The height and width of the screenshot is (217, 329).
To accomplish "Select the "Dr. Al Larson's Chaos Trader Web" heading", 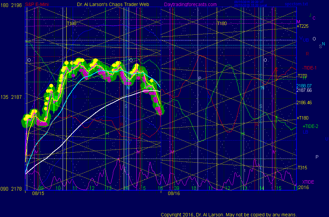I will point(113,4).
